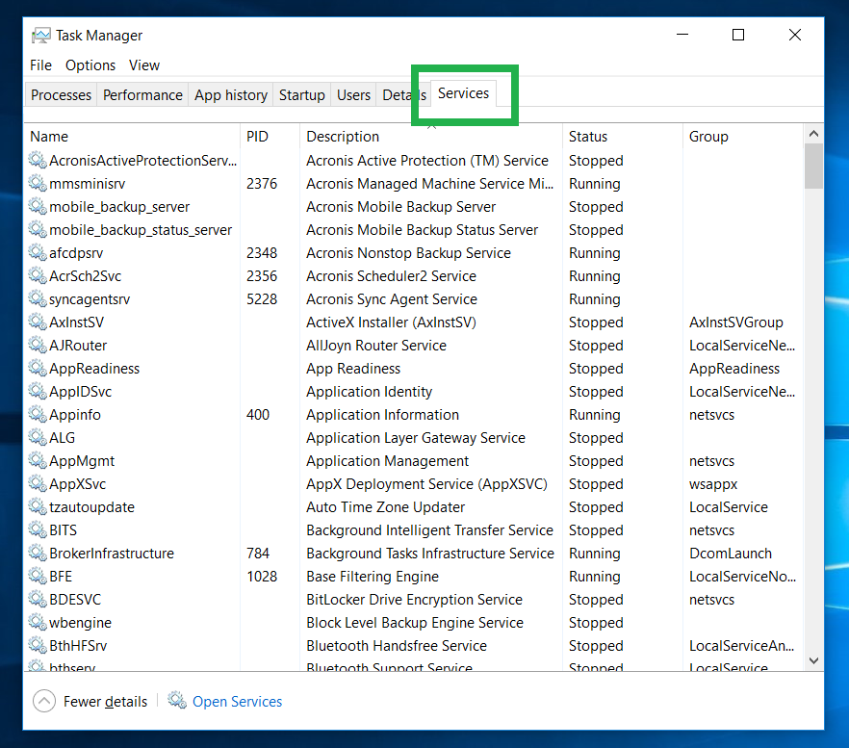Click the service icon for wbengine
Image resolution: width=849 pixels, height=748 pixels.
click(x=38, y=622)
